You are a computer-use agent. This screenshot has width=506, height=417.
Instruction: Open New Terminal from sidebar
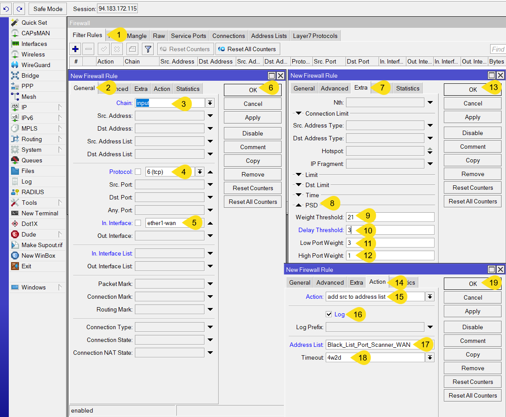click(x=40, y=213)
